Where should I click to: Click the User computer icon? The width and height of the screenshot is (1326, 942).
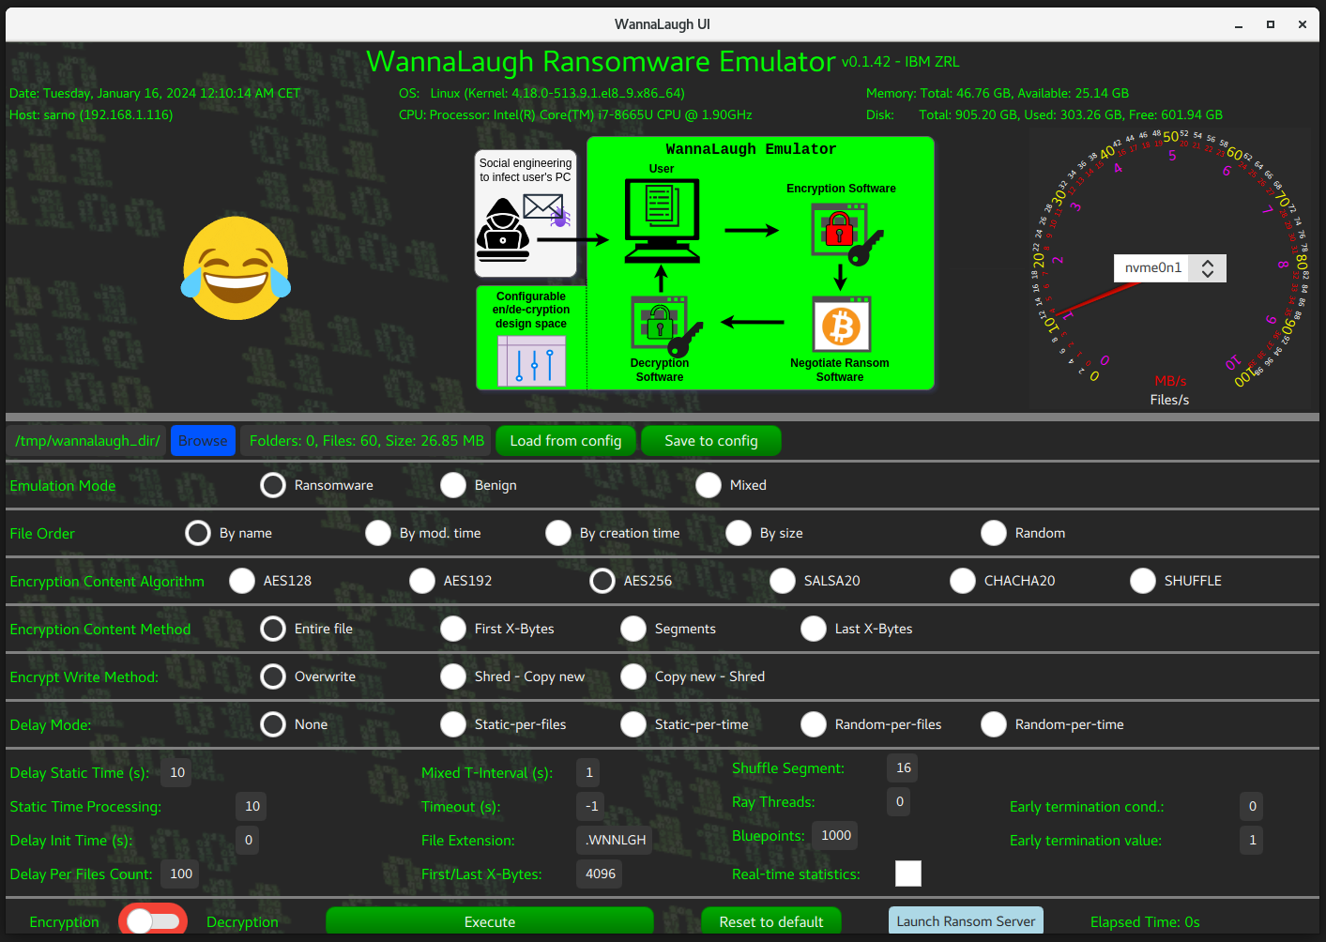click(x=662, y=220)
